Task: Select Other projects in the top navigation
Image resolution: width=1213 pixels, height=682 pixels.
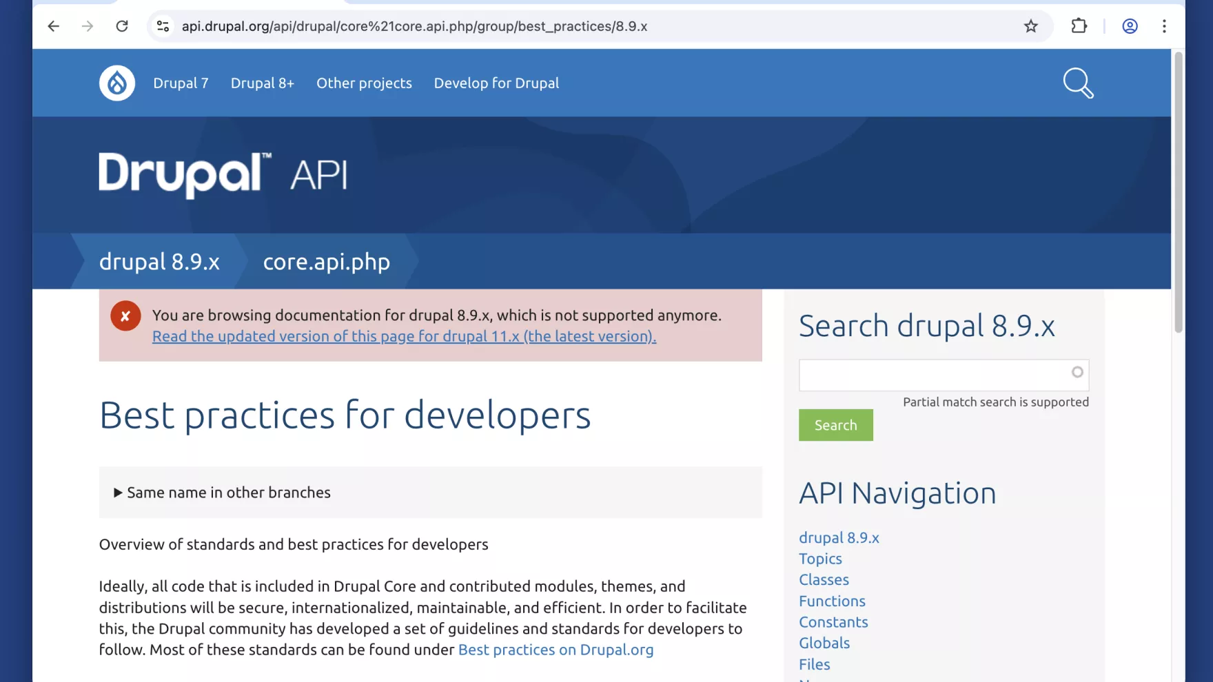Action: click(364, 83)
